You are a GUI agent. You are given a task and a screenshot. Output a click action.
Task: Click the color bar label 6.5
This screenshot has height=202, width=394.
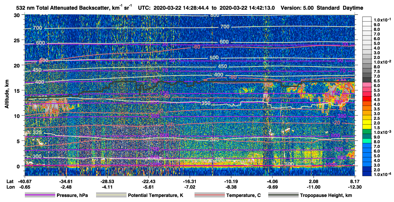(x=377, y=81)
